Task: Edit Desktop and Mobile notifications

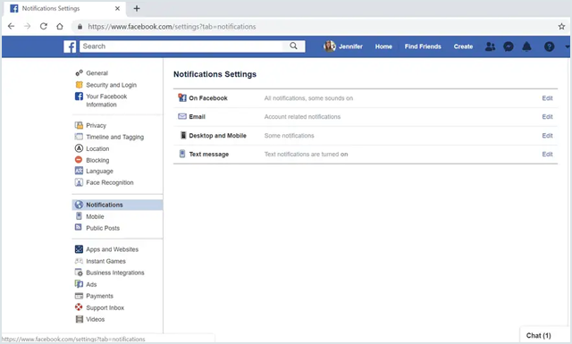Action: pyautogui.click(x=547, y=136)
